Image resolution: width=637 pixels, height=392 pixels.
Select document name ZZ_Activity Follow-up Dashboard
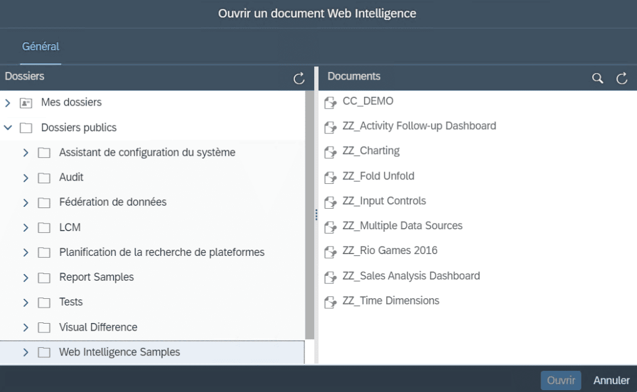[x=419, y=125]
